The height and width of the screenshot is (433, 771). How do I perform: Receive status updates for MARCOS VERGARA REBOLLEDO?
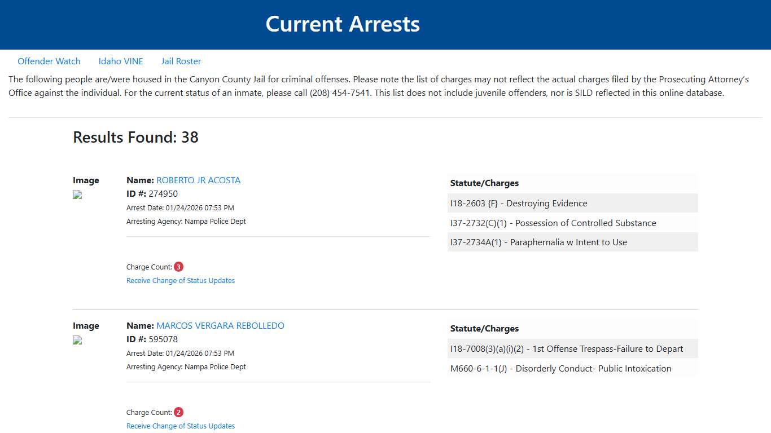(x=181, y=426)
